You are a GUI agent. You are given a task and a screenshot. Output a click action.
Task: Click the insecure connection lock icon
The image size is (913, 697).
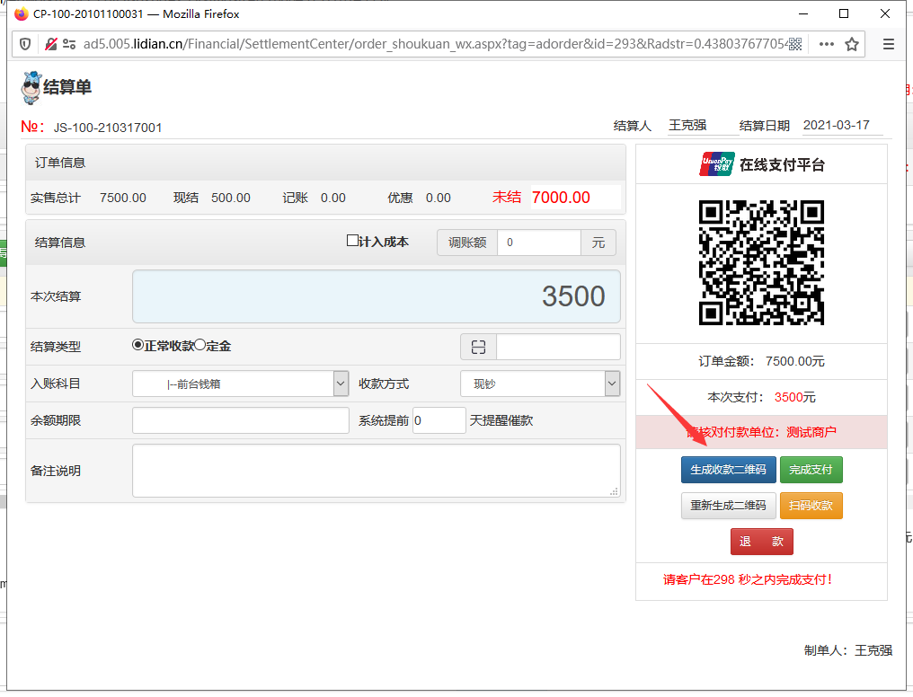50,44
